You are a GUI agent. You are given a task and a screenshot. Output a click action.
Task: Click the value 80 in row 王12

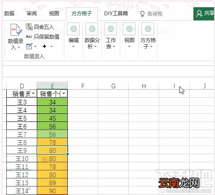pos(52,175)
